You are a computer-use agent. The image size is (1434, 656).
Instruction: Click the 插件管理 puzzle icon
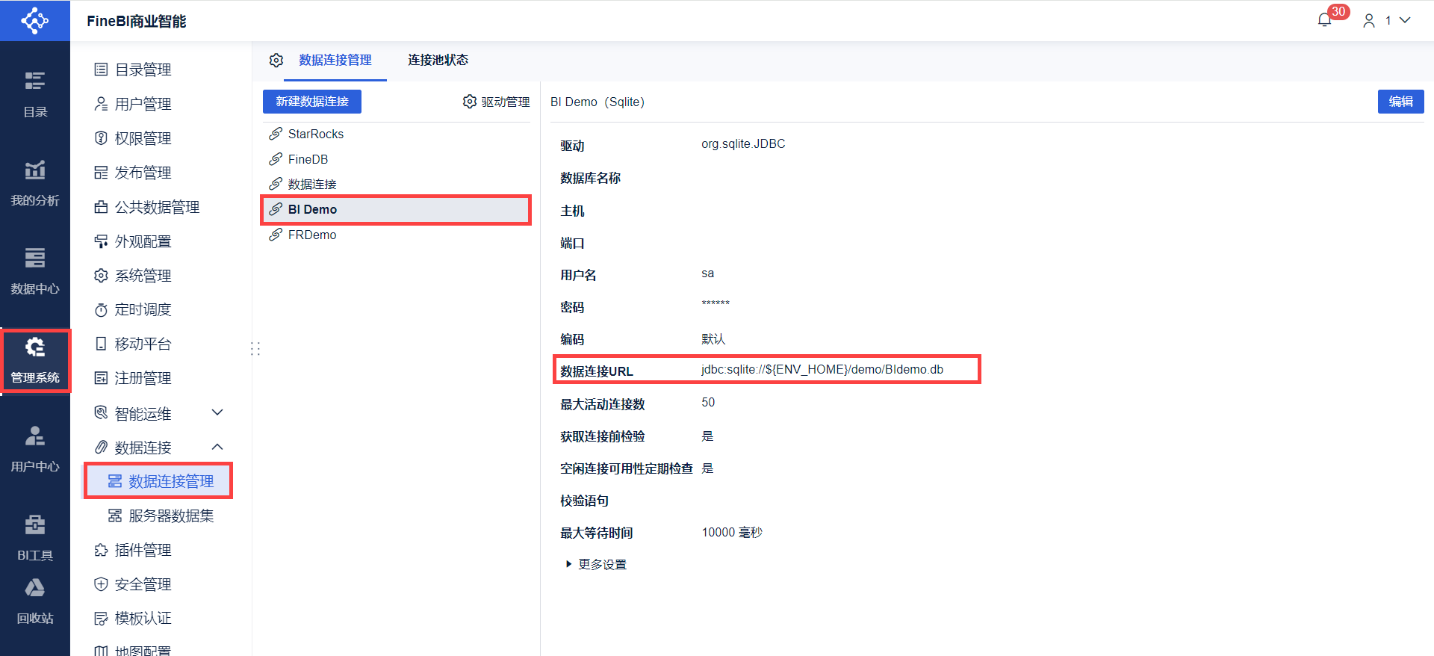101,550
